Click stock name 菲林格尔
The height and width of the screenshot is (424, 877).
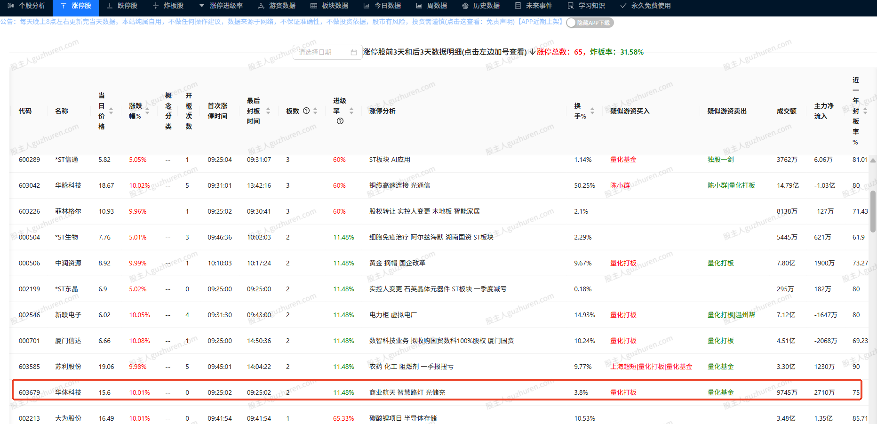click(68, 211)
